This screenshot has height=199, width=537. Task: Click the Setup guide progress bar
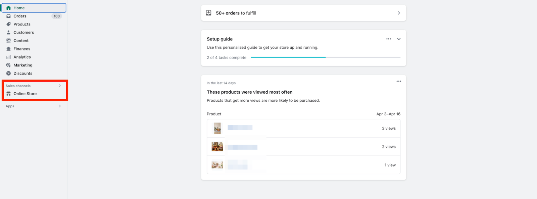[325, 58]
